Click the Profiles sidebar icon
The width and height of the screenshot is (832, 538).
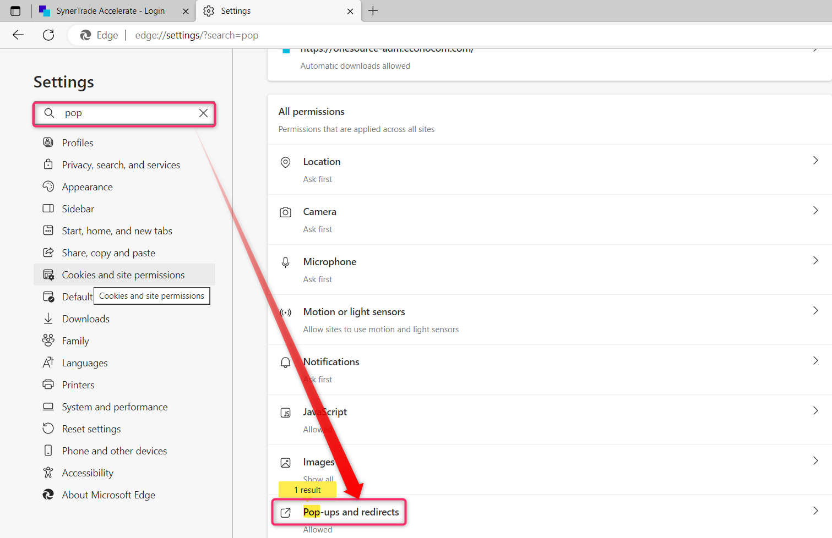48,142
